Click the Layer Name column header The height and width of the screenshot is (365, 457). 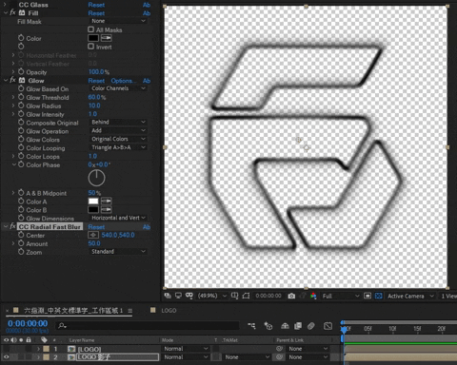[82, 340]
